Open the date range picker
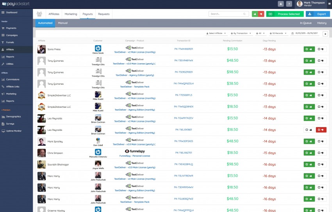 [305, 34]
